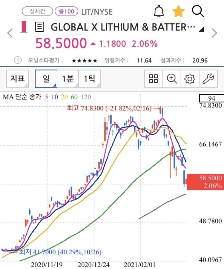Click the 40.0967 axis price label
224x269 pixels.
pyautogui.click(x=211, y=260)
